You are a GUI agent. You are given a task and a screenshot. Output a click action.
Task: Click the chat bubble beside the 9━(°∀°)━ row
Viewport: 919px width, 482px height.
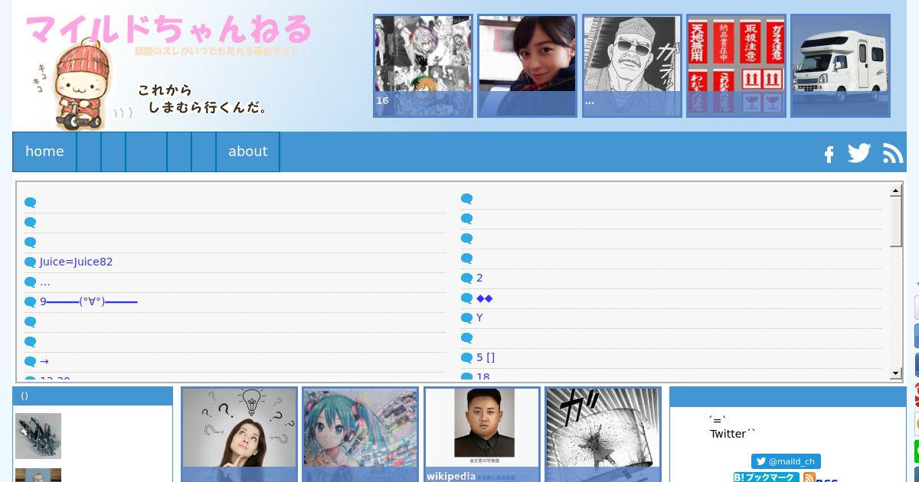[x=31, y=302]
